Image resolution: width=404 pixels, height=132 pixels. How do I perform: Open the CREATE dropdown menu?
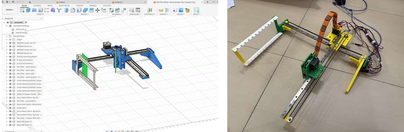tap(40, 14)
